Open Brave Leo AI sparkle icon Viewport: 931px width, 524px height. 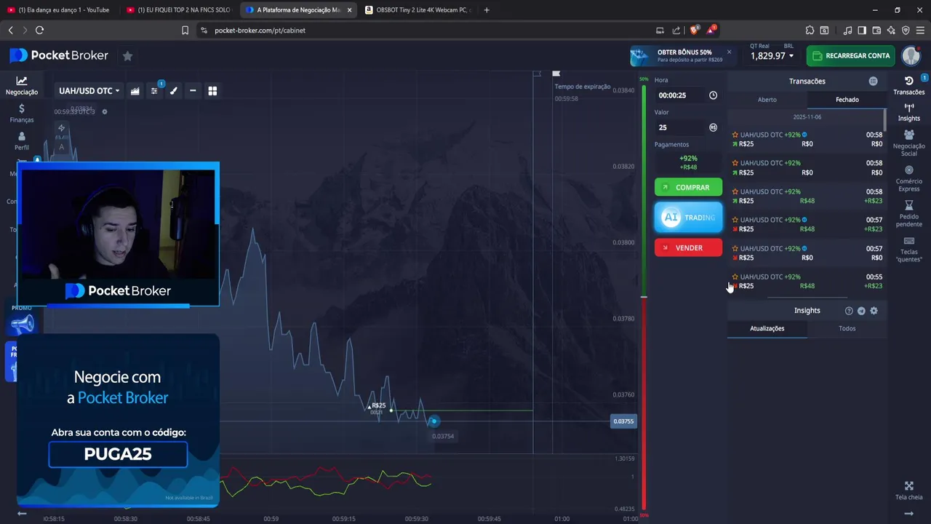click(x=891, y=30)
